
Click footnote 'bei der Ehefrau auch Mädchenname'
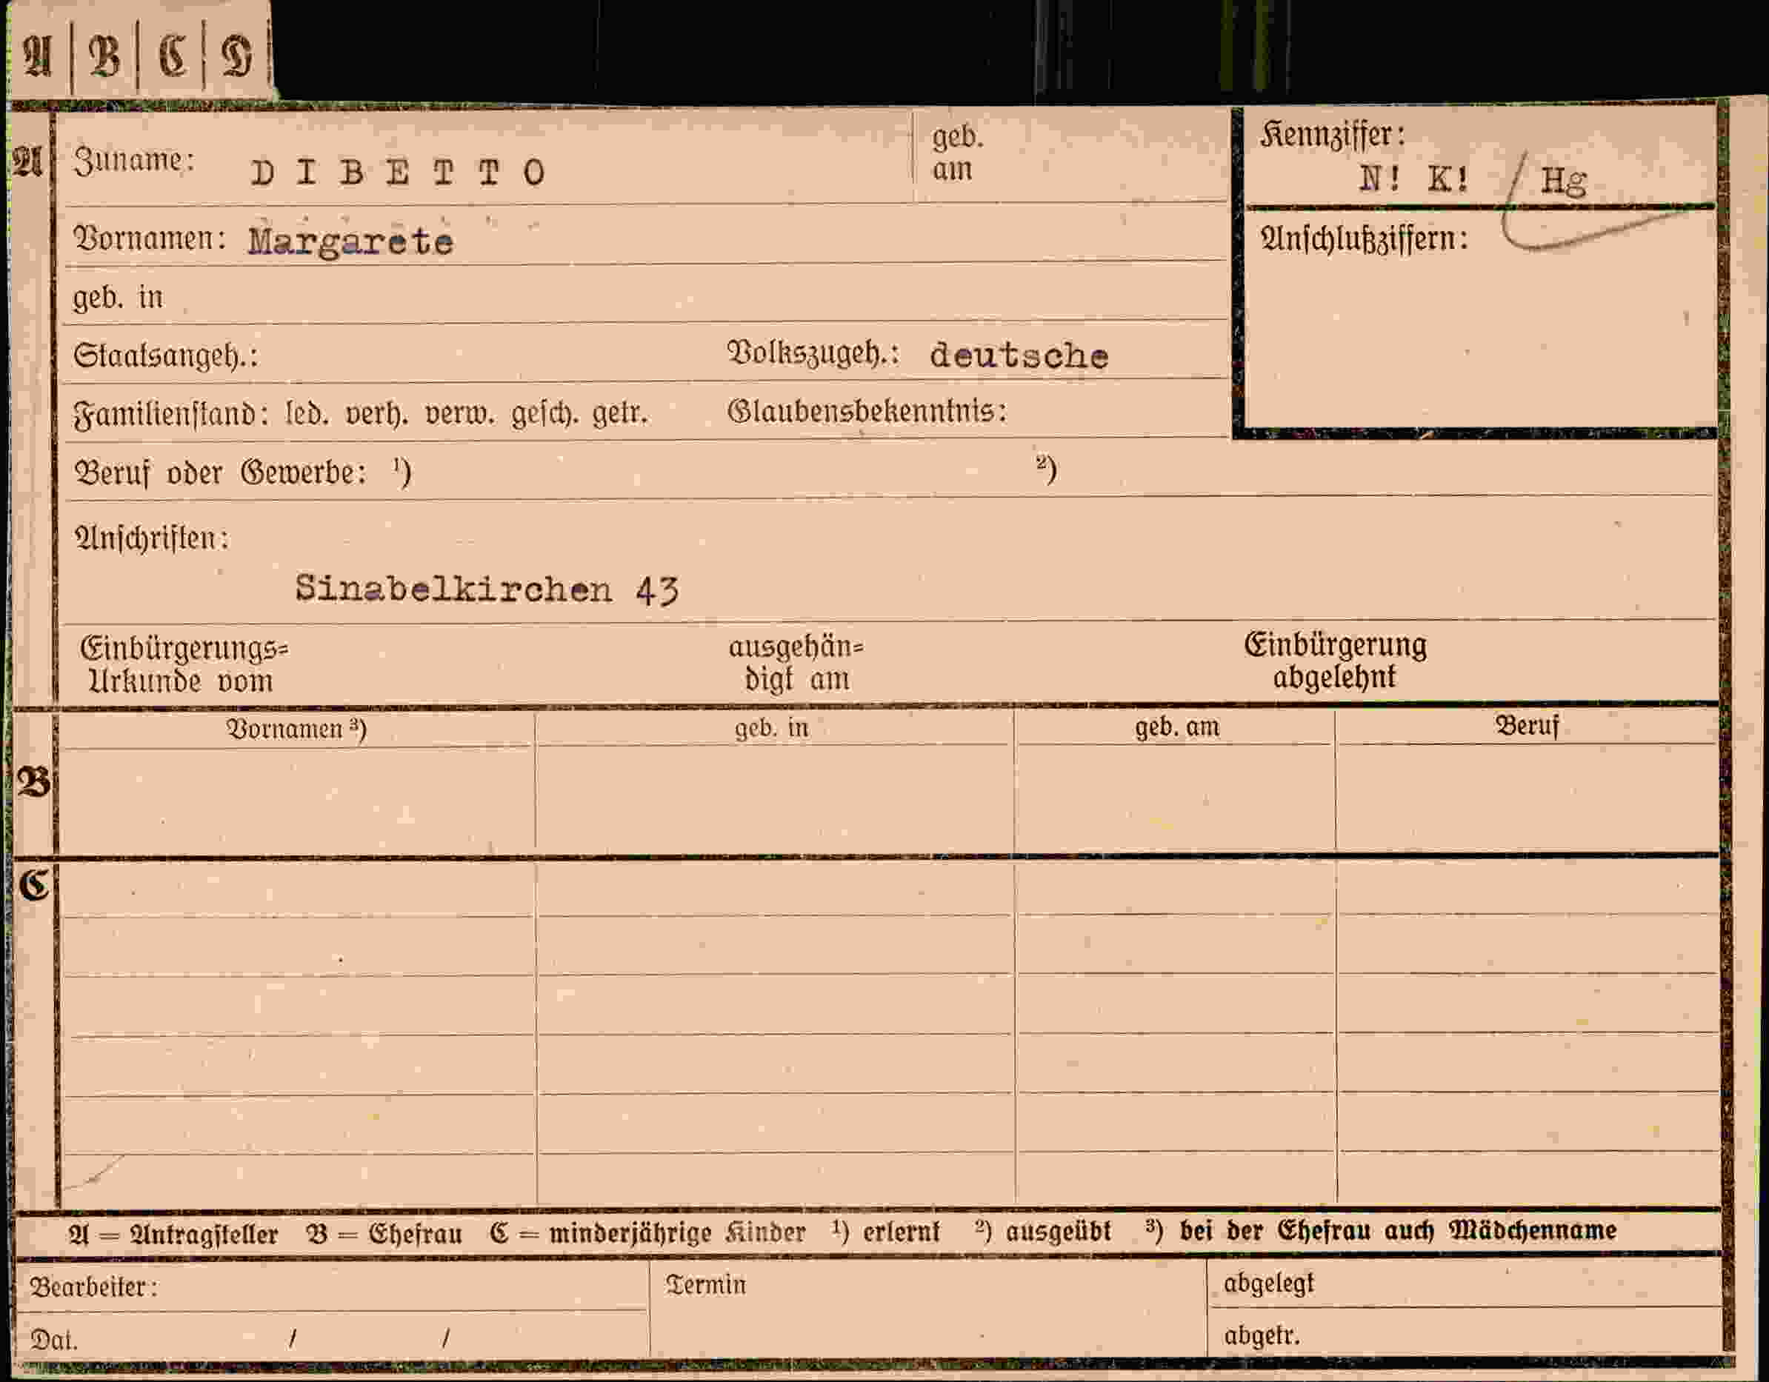click(1398, 1231)
